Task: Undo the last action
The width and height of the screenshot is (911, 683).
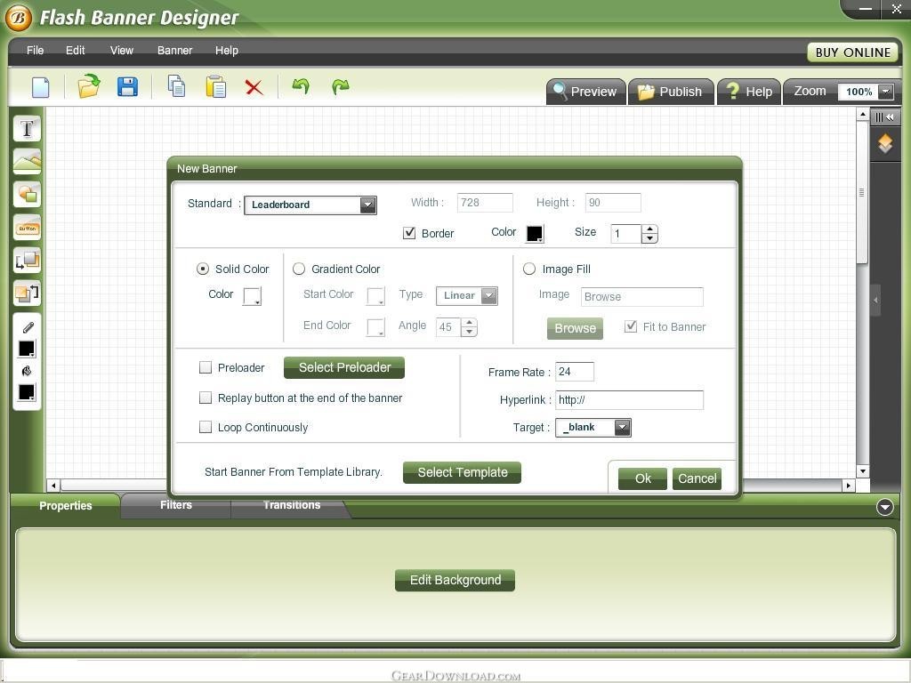Action: [301, 86]
